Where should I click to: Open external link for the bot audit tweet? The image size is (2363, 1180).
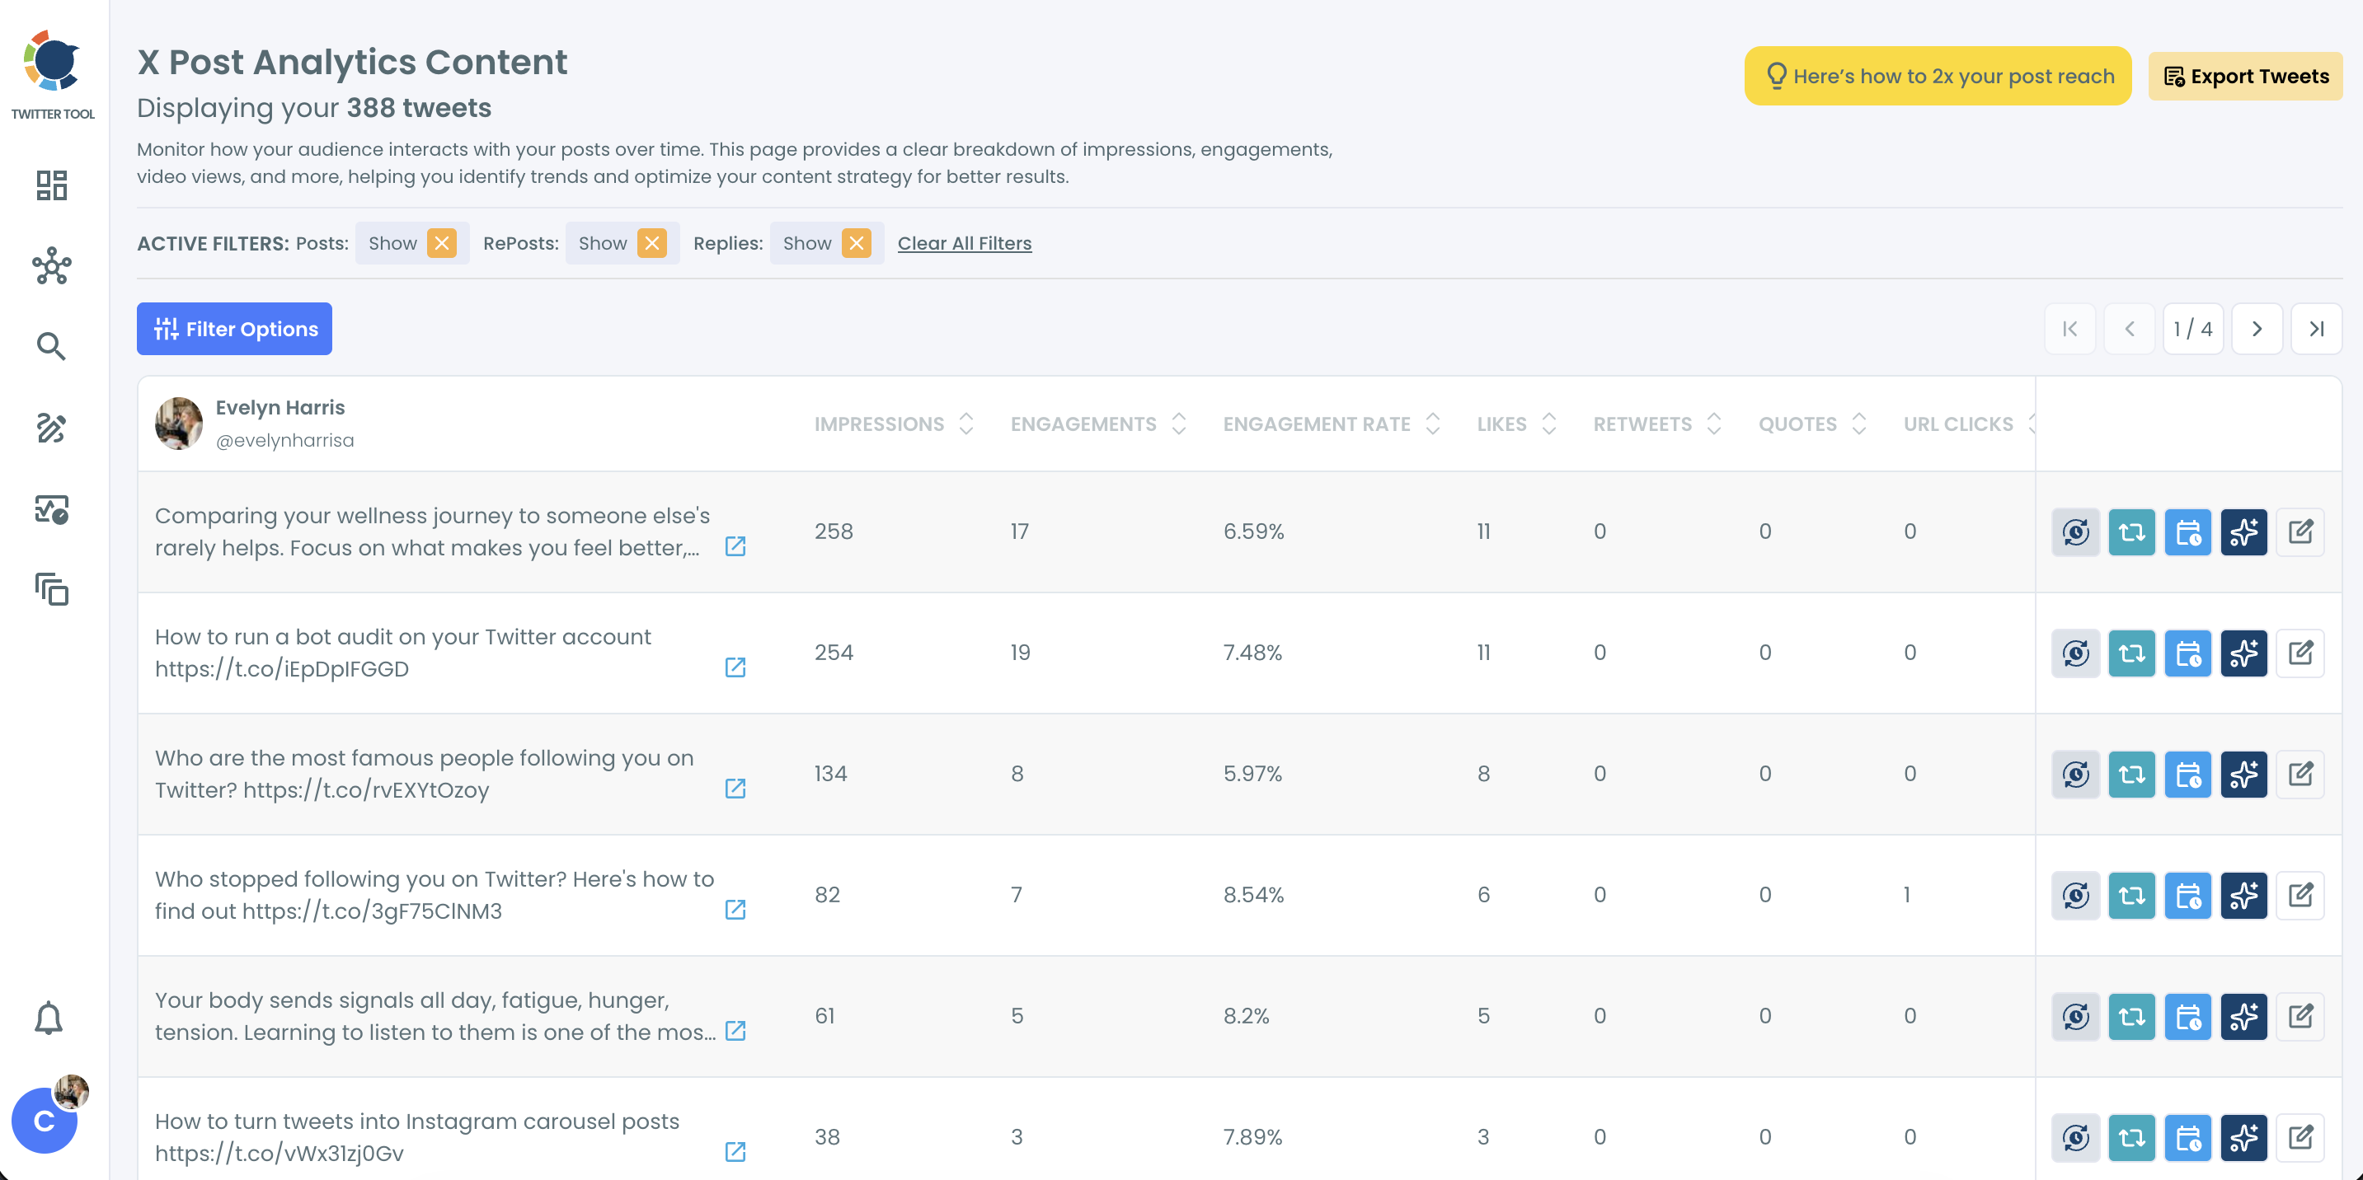click(x=735, y=667)
